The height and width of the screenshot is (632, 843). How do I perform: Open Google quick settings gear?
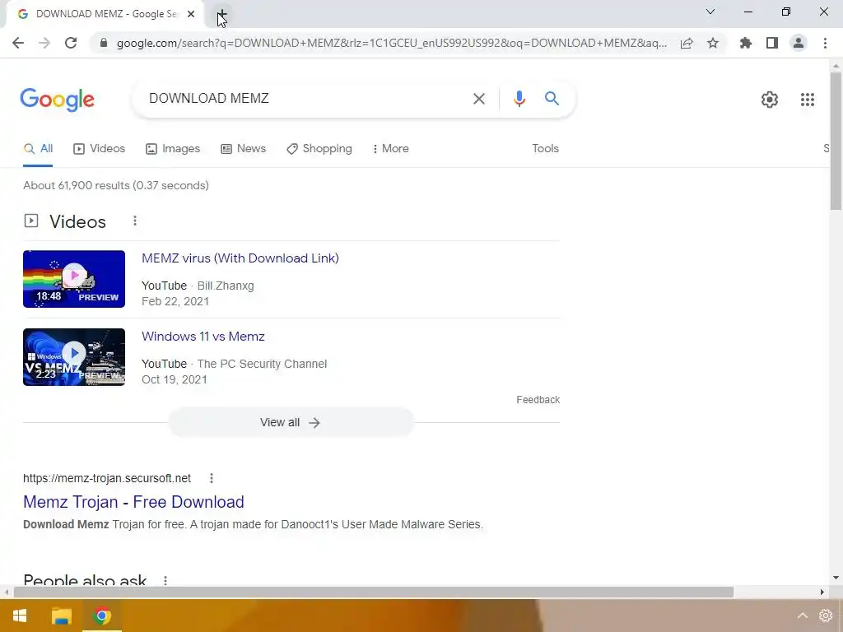coord(770,100)
